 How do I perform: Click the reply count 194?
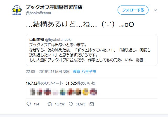(x=36, y=104)
